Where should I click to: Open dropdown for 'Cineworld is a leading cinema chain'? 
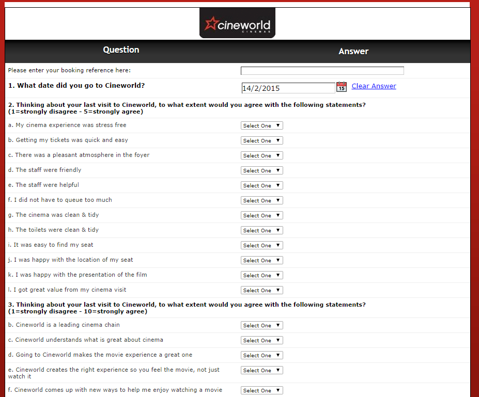262,325
